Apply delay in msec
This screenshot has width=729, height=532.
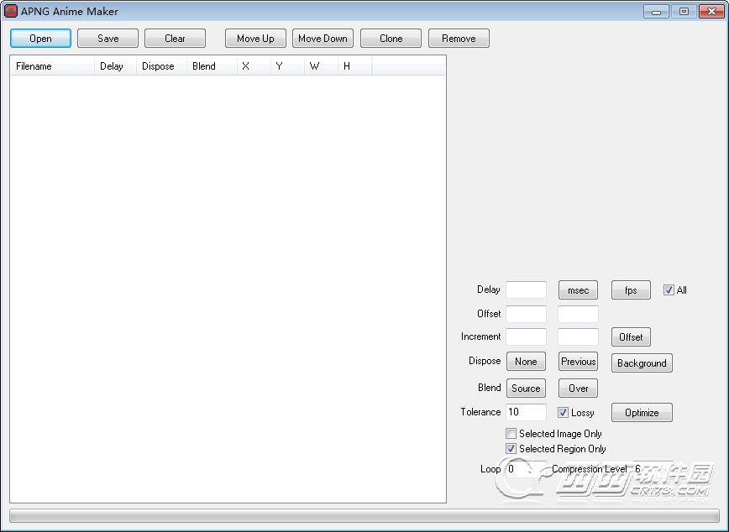tap(578, 290)
